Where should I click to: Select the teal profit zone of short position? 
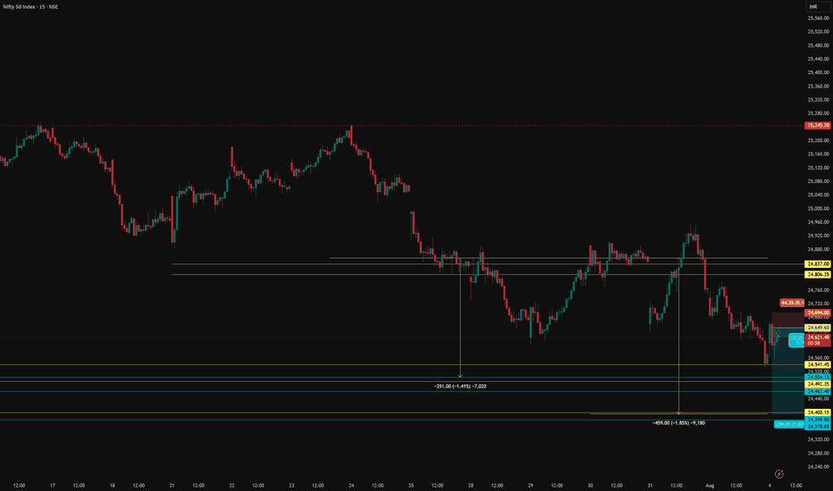click(787, 371)
